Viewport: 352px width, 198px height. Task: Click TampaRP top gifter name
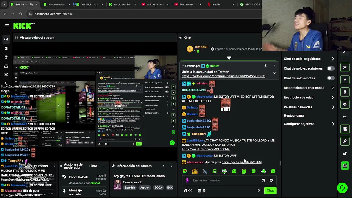pyautogui.click(x=201, y=47)
